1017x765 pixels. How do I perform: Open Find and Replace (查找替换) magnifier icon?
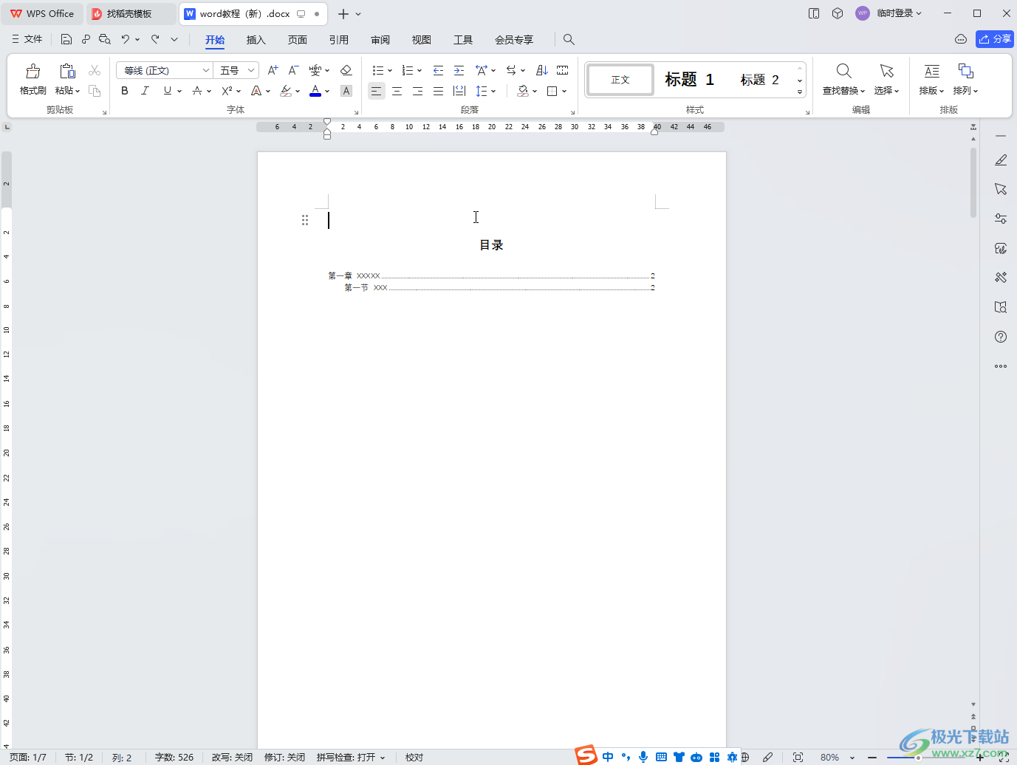coord(843,71)
